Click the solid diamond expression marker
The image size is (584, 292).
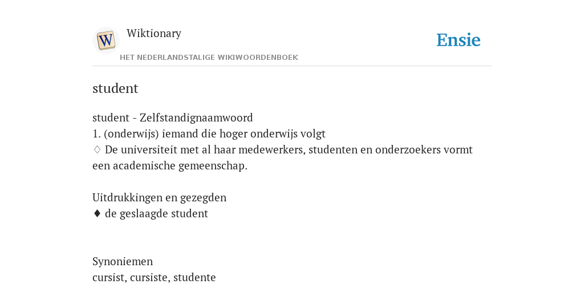click(x=97, y=213)
